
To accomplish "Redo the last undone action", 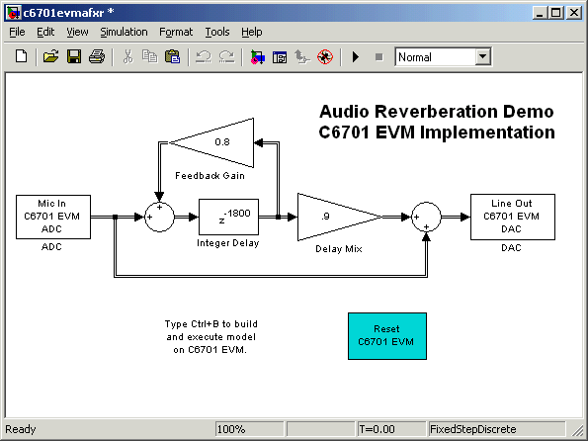I will tap(227, 57).
